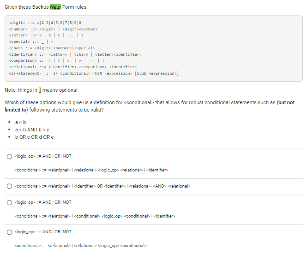Click the note about things in [] optional

[x=41, y=90]
